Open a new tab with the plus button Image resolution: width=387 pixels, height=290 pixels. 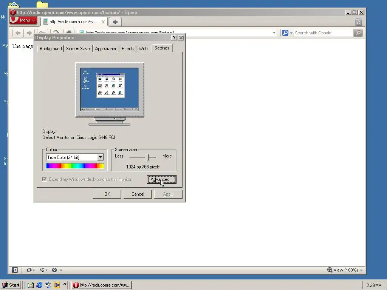(x=115, y=22)
